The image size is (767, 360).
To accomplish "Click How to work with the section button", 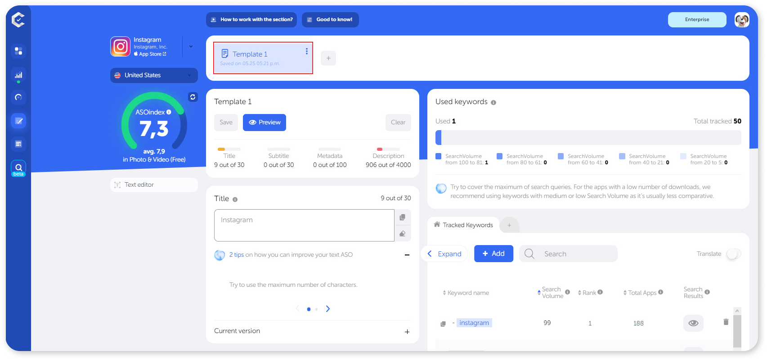I will coord(251,20).
